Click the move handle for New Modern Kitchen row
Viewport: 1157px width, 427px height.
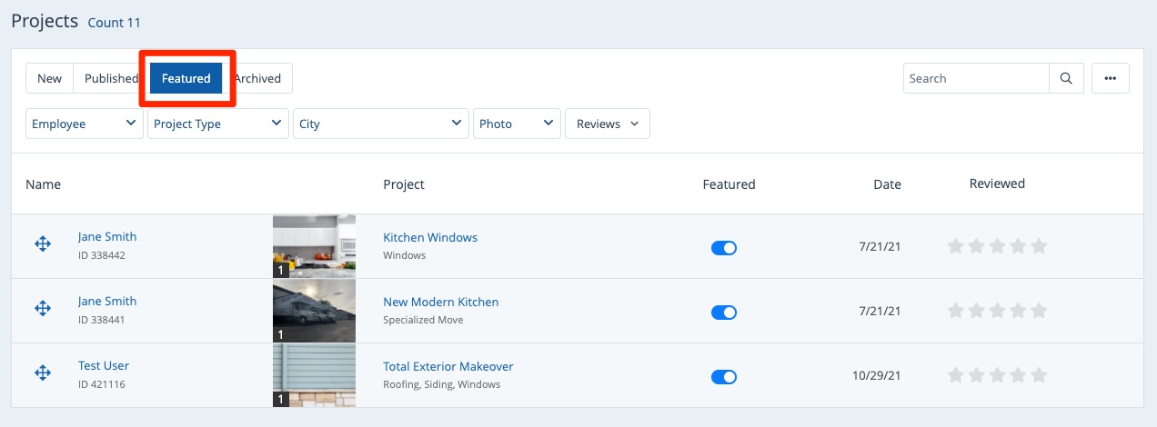tap(43, 308)
